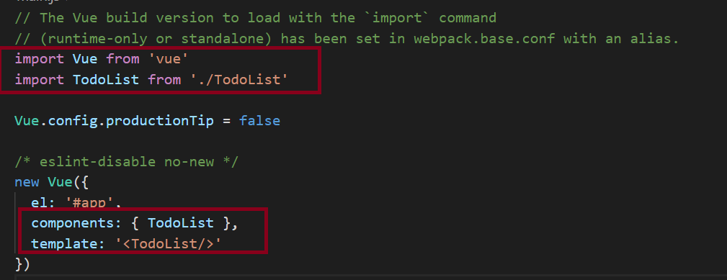Click the 'false' boolean value
Image resolution: width=727 pixels, height=280 pixels.
click(259, 121)
